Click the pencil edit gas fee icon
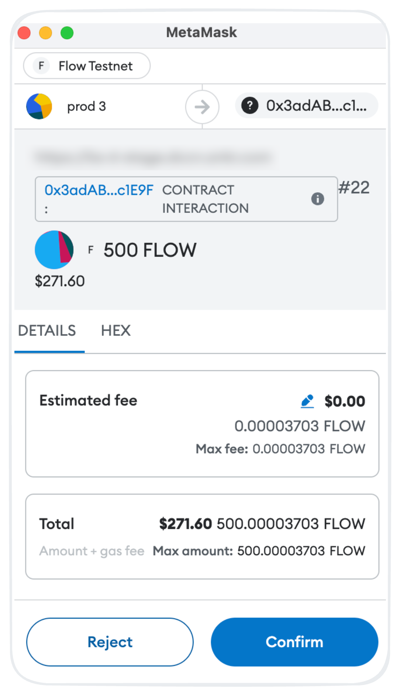This screenshot has height=695, width=400. click(307, 401)
